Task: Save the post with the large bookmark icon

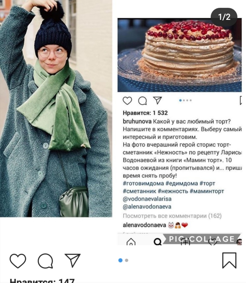Action: pos(229,260)
